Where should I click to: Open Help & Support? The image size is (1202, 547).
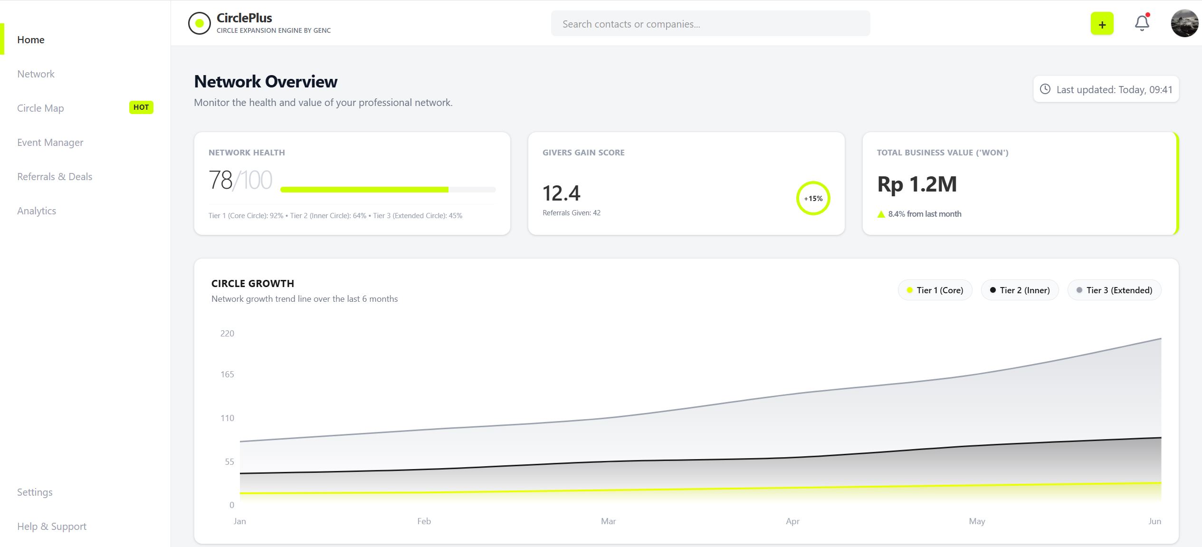click(x=52, y=527)
